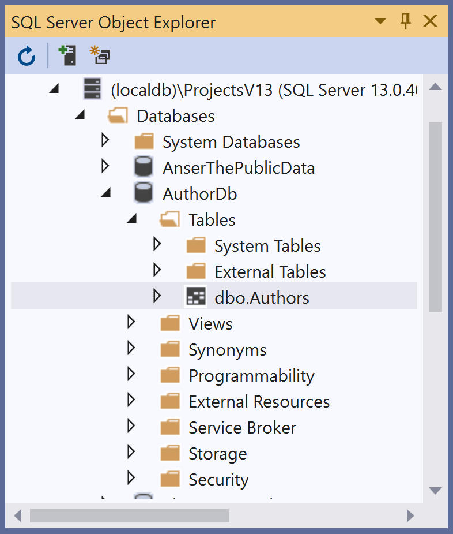Select the Programmability label
This screenshot has width=453, height=534.
coord(252,376)
